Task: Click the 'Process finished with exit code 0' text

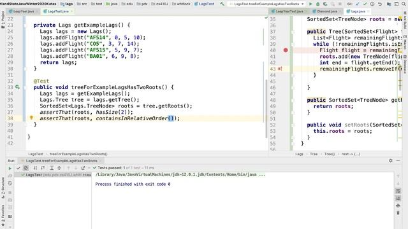Action: click(133, 184)
